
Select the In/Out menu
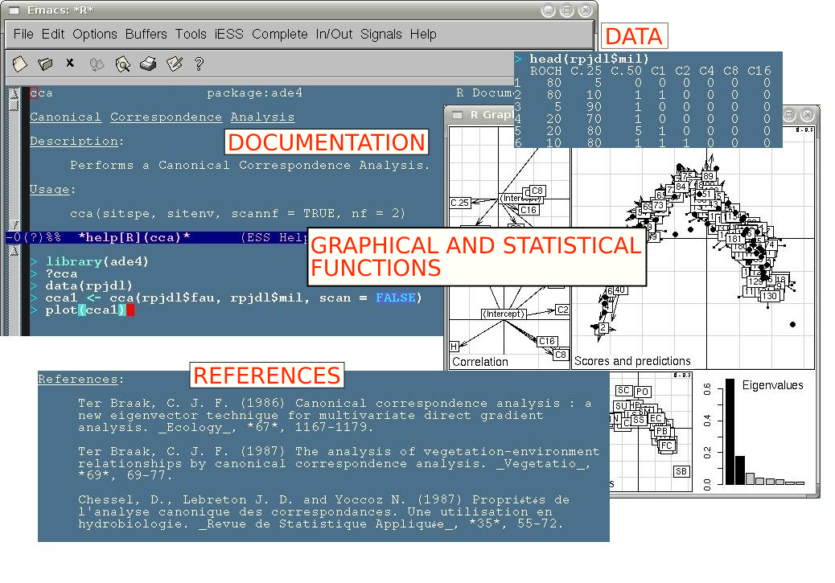click(334, 34)
